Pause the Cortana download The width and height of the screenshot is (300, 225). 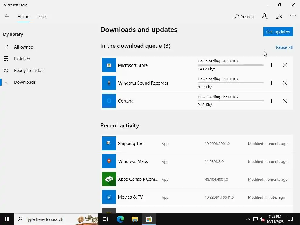270,101
